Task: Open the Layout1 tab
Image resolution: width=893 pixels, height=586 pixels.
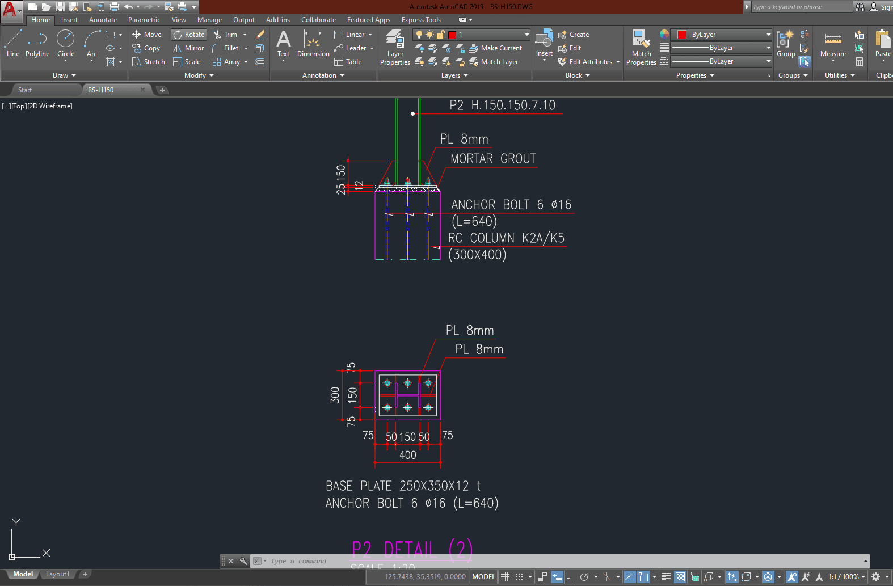Action: (57, 574)
